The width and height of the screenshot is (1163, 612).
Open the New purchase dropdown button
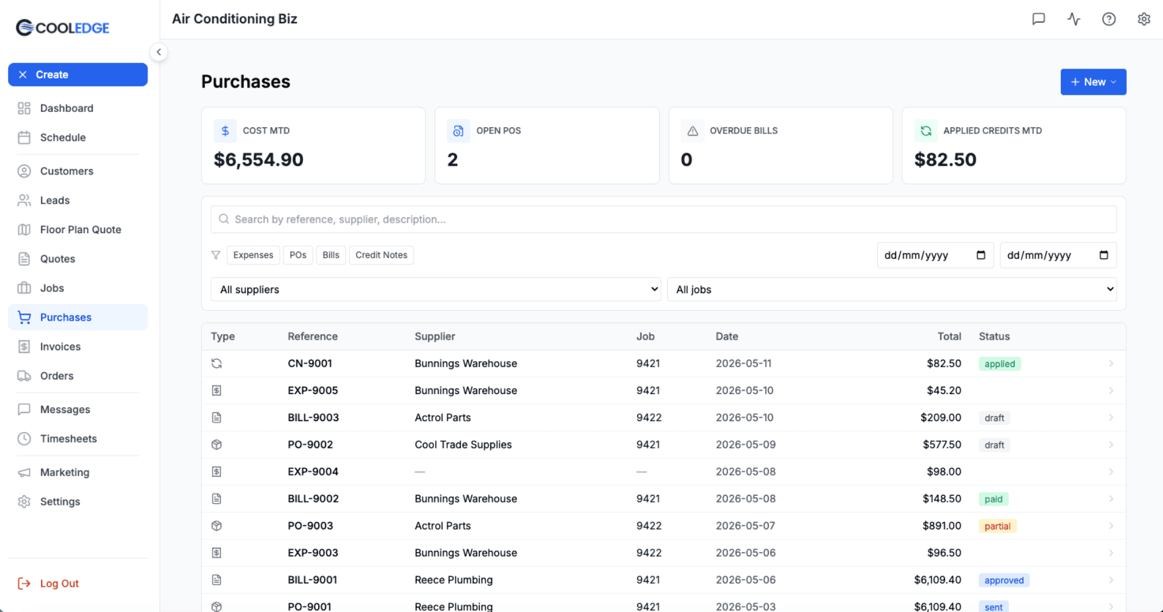[x=1093, y=82]
